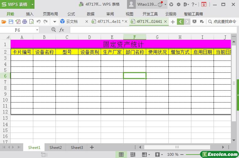Image resolution: width=239 pixels, height=158 pixels.
Task: Click the zoom magnifier icon beside formula bar
Action: click(54, 29)
